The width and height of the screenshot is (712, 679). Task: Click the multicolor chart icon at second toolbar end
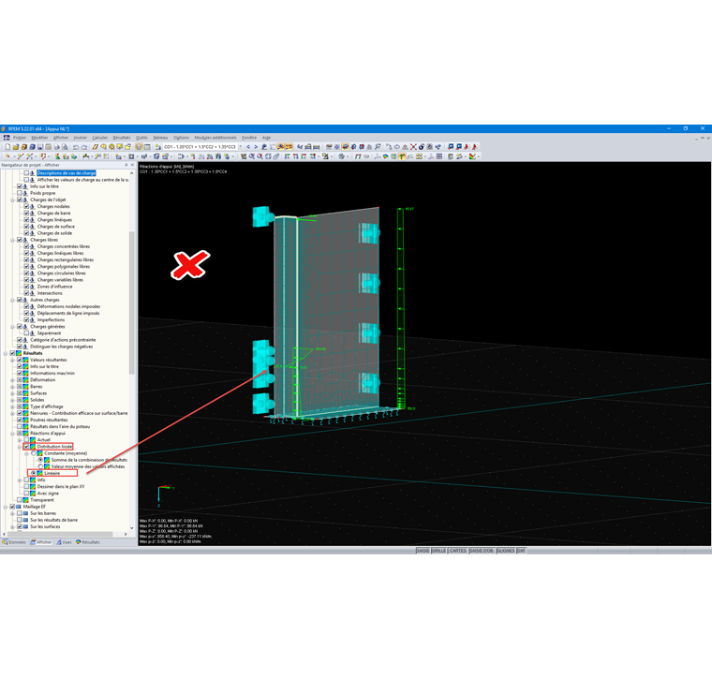(x=472, y=156)
